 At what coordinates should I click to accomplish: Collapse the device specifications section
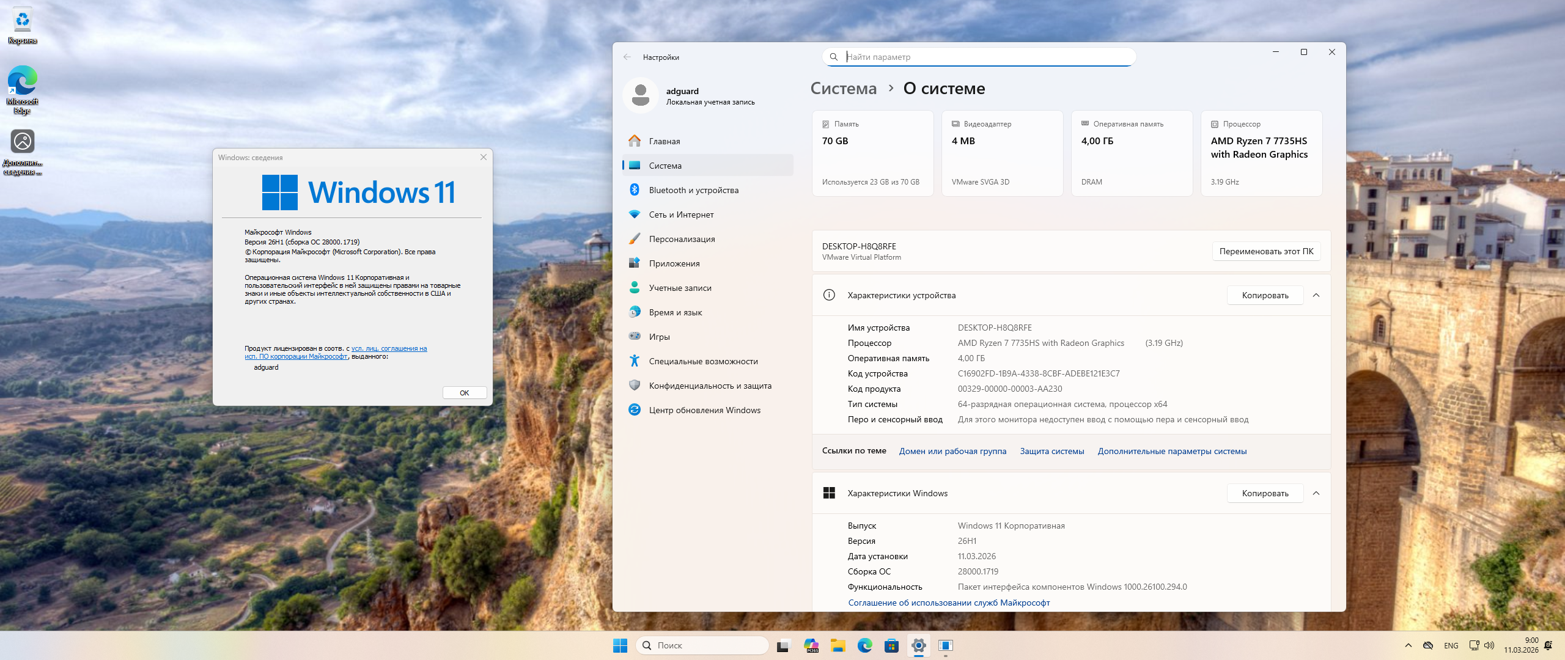pyautogui.click(x=1316, y=295)
